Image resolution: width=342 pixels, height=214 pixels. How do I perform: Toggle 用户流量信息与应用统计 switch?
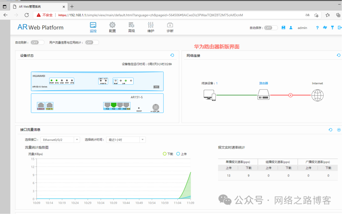click(92, 42)
